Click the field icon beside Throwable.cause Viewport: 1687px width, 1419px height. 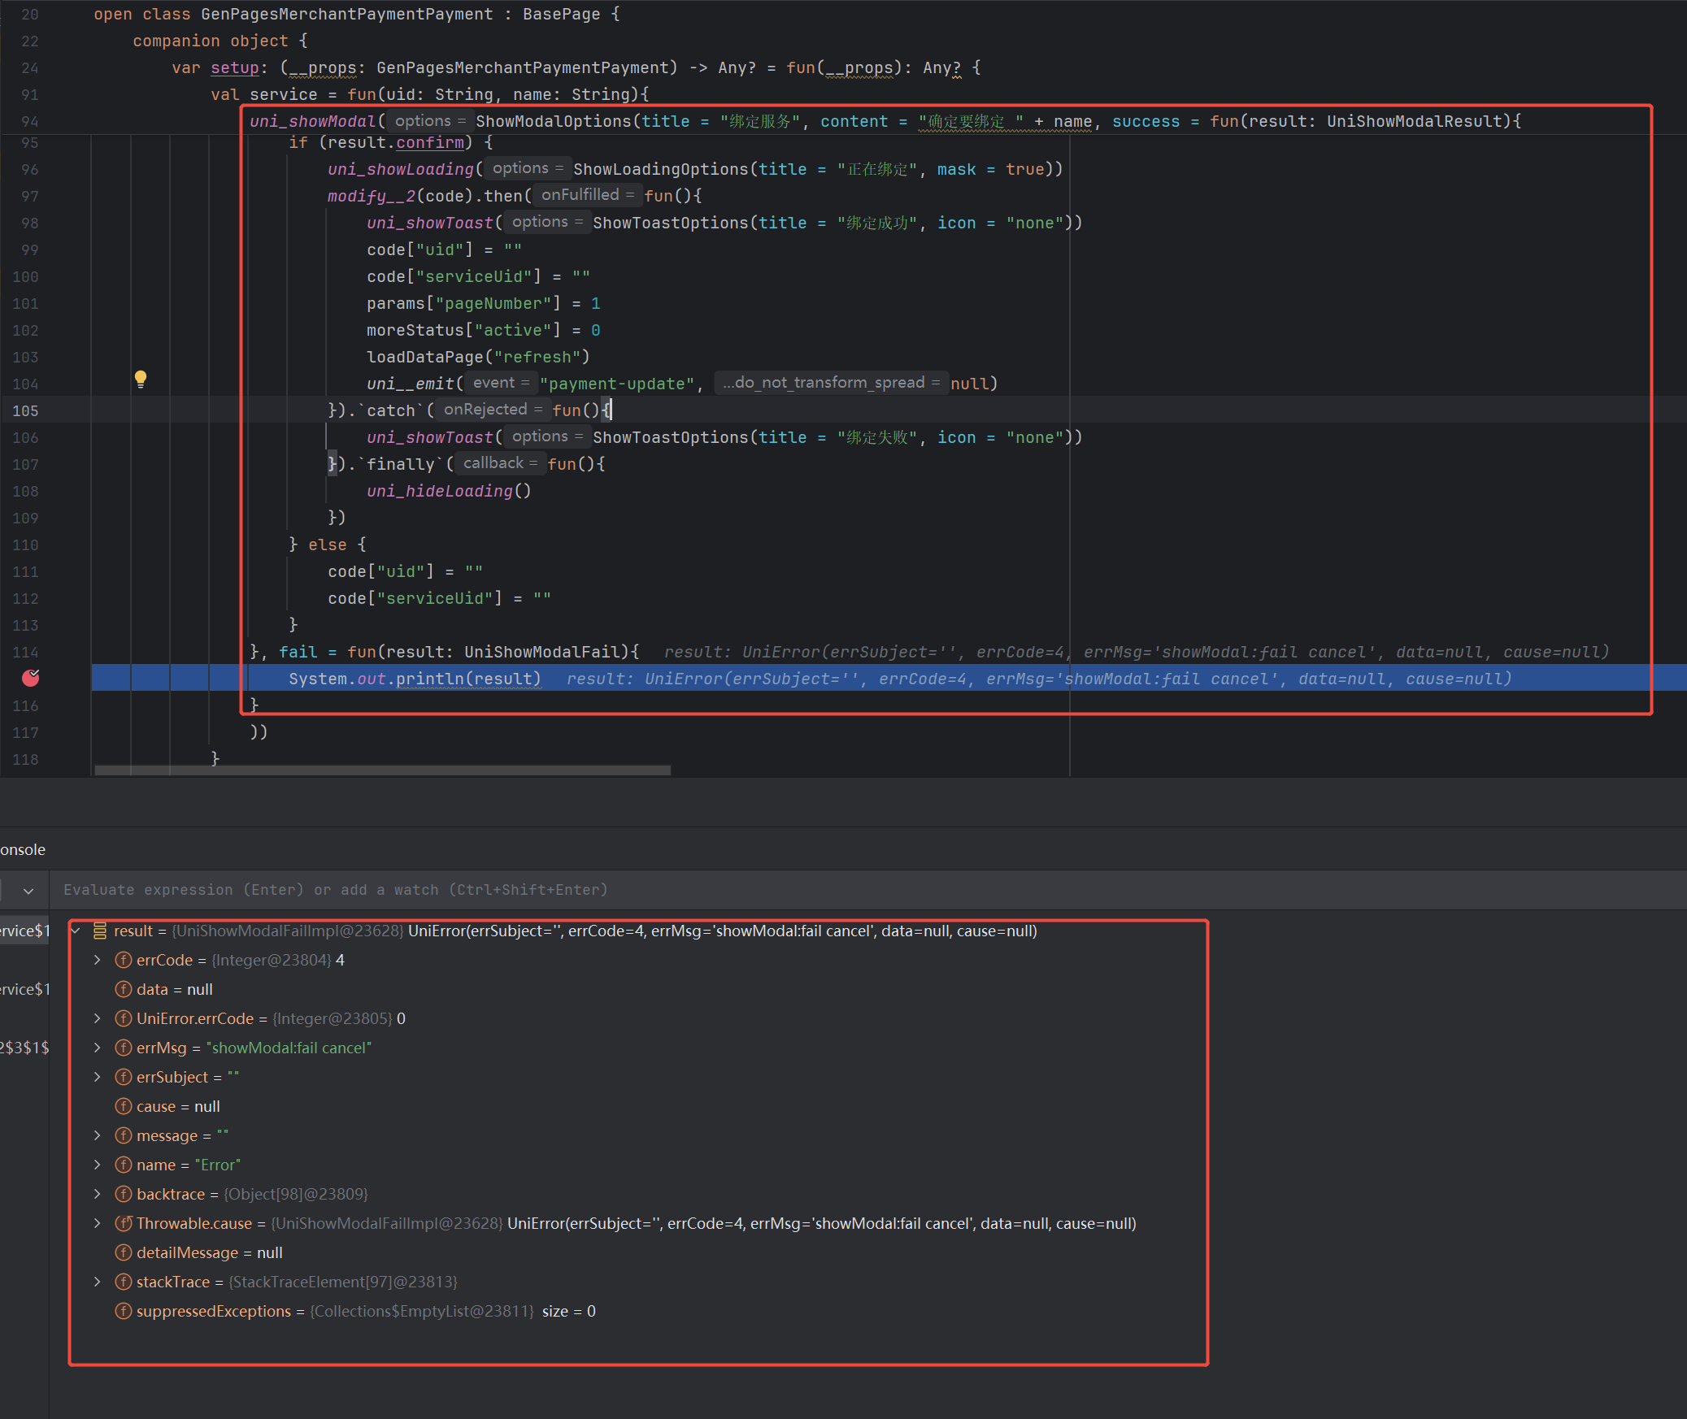pyautogui.click(x=124, y=1223)
